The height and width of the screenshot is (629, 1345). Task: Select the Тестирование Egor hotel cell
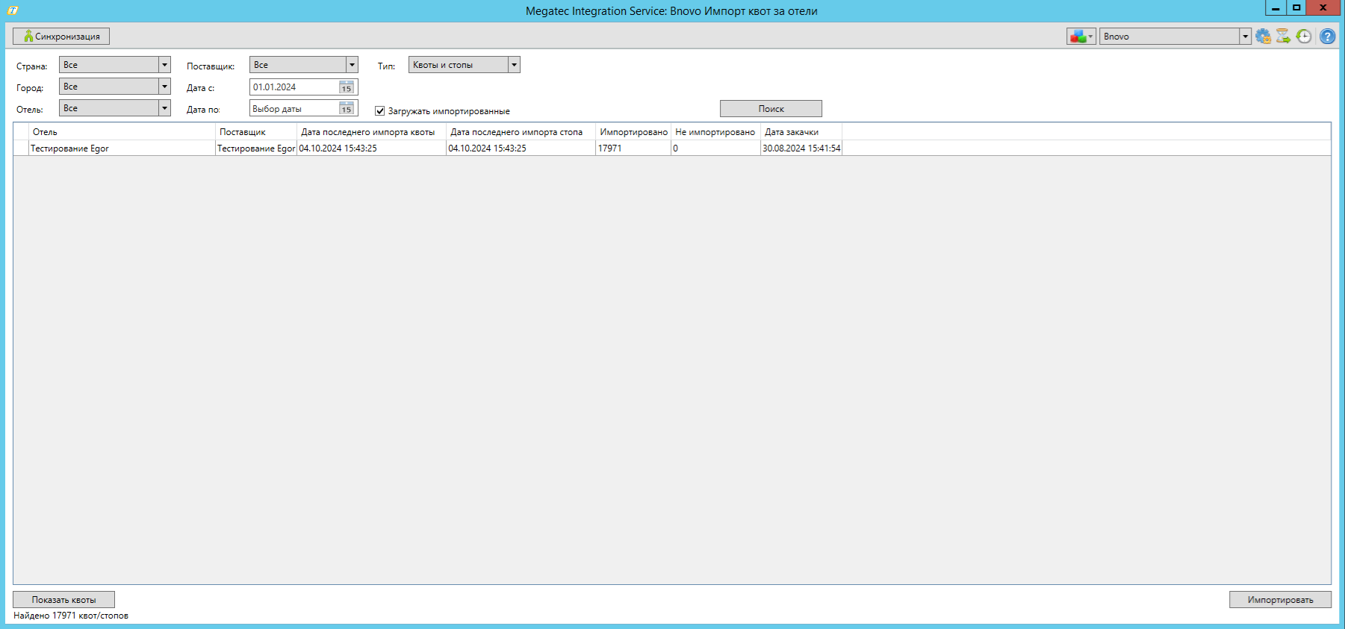click(x=122, y=148)
